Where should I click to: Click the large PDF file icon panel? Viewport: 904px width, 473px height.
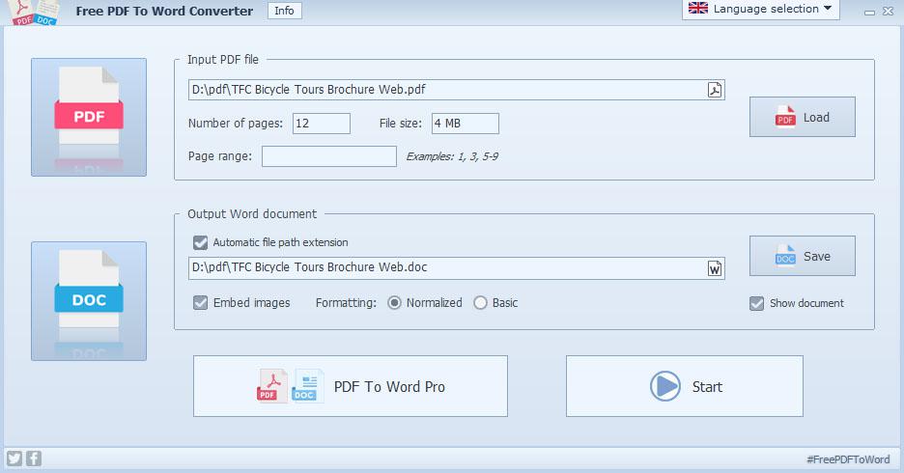click(x=89, y=117)
